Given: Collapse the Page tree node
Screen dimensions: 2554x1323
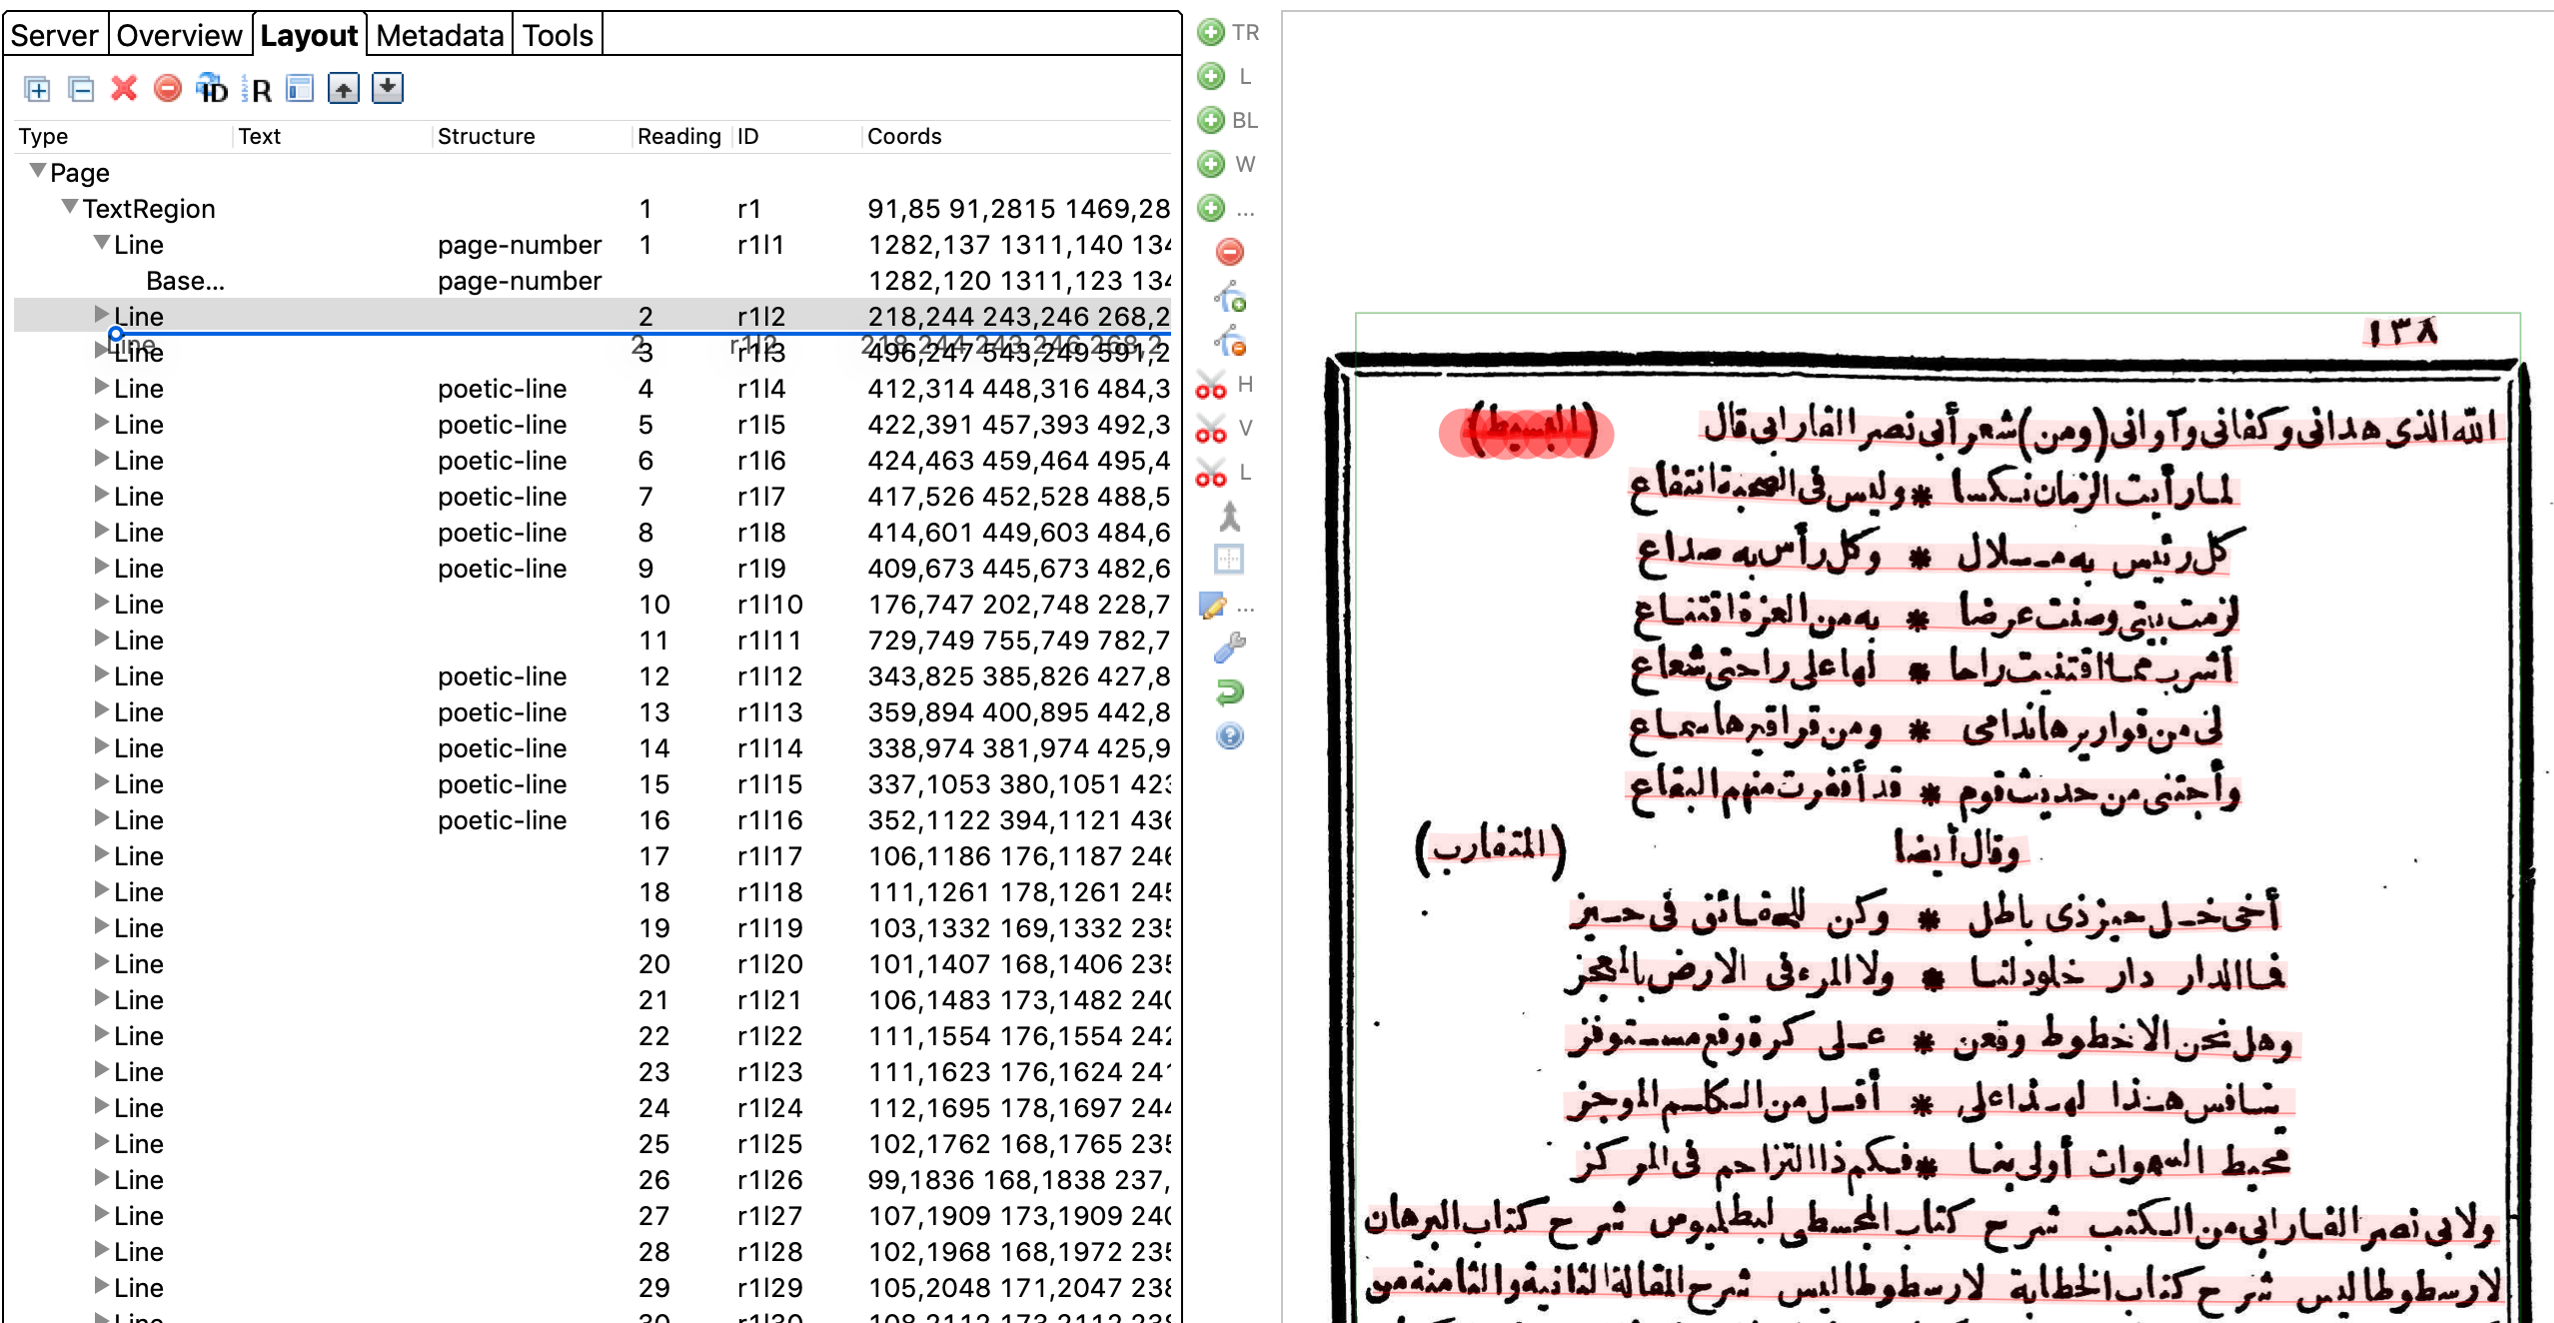Looking at the screenshot, I should (x=38, y=171).
